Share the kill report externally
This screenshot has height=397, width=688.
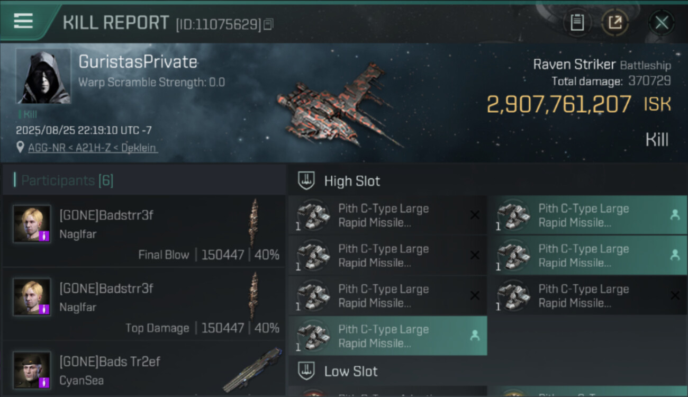(615, 22)
